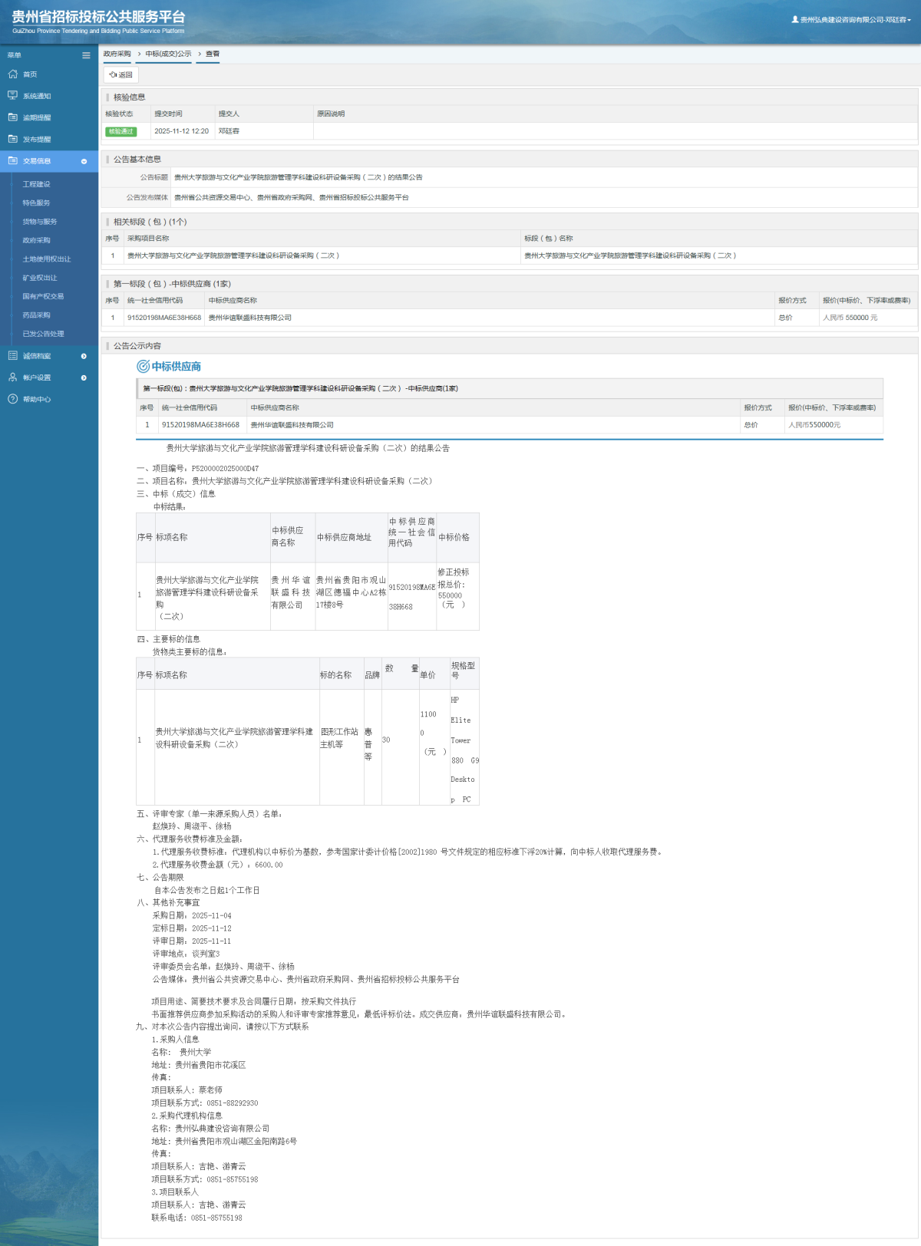Click the 逾期提醒 icon in sidebar

point(12,117)
